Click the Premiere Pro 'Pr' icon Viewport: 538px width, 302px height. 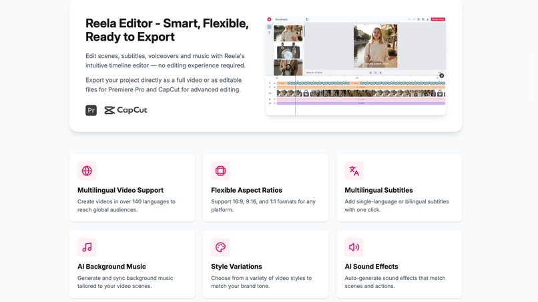(91, 111)
